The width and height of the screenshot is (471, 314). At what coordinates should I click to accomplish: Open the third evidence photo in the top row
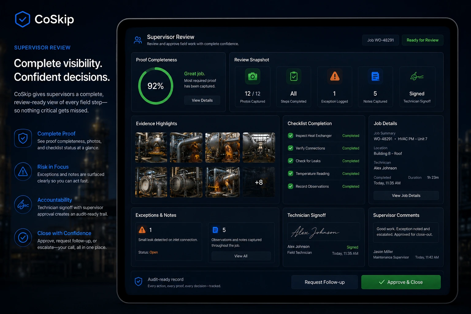tap(223, 147)
